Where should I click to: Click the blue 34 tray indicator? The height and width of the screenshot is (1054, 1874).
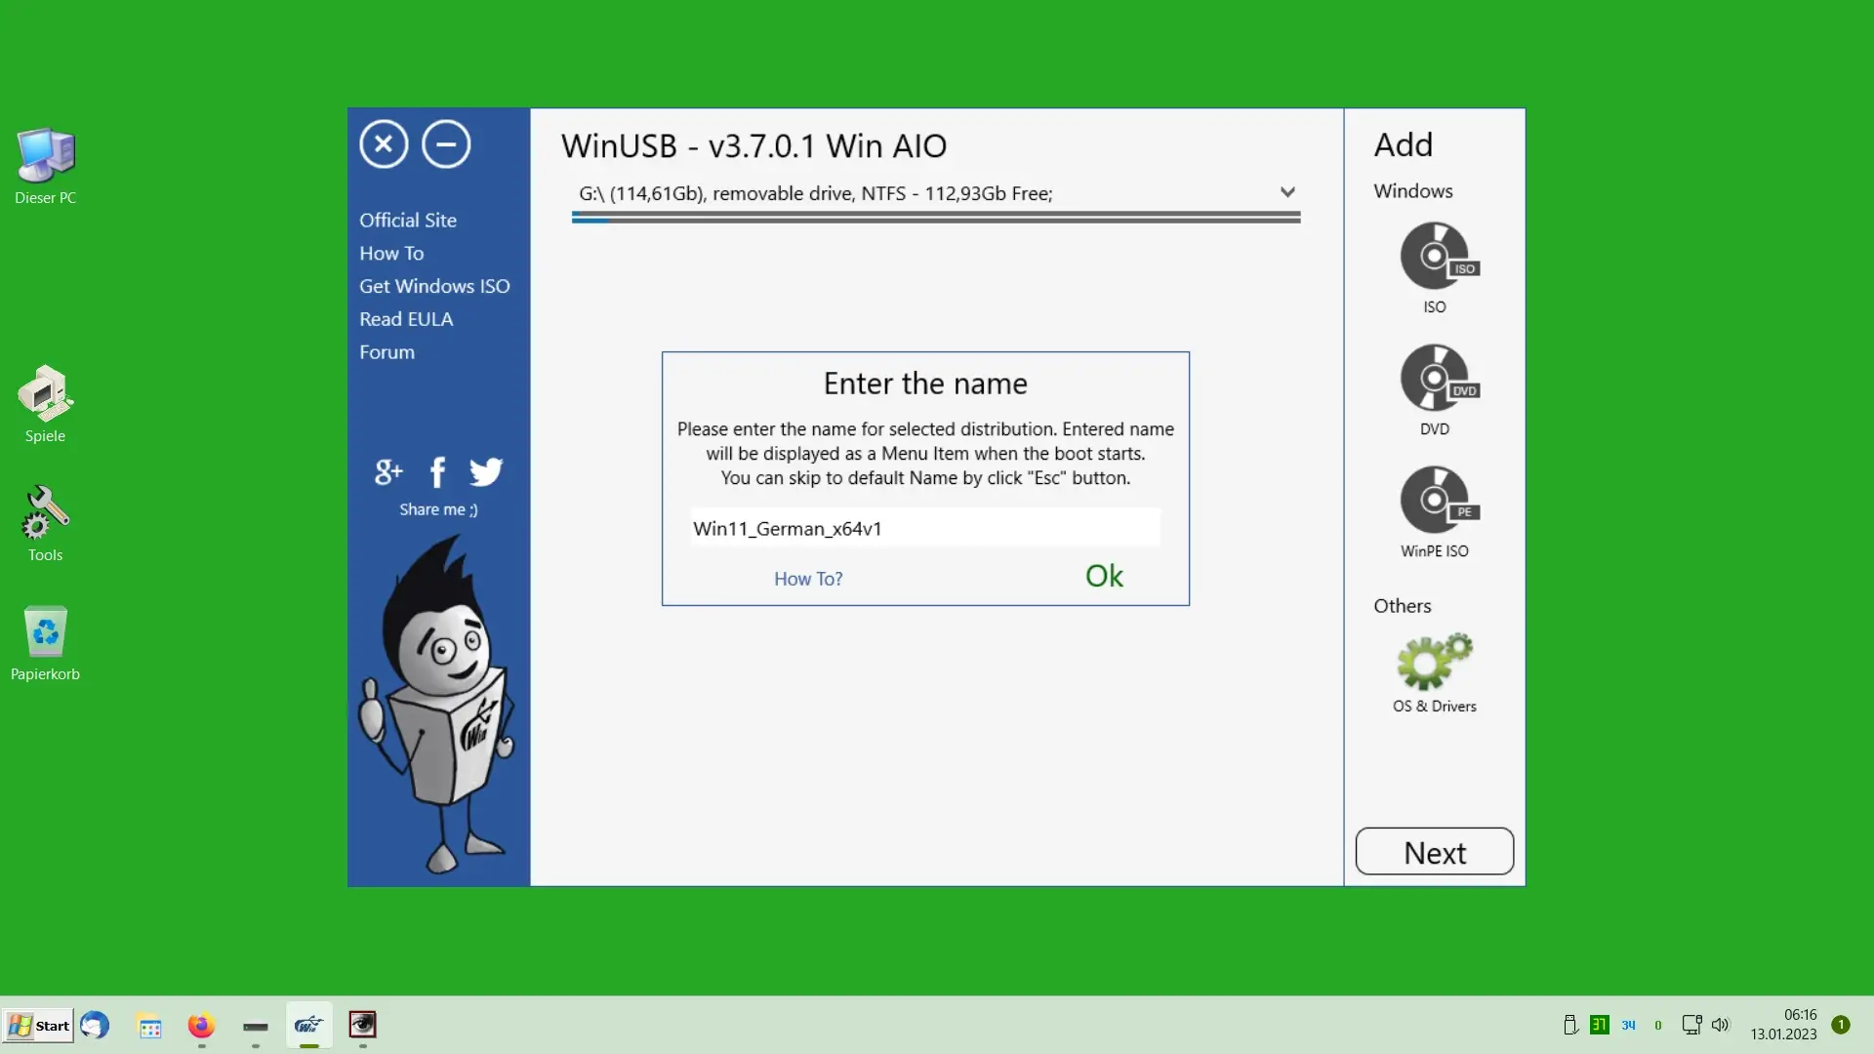pyautogui.click(x=1628, y=1025)
